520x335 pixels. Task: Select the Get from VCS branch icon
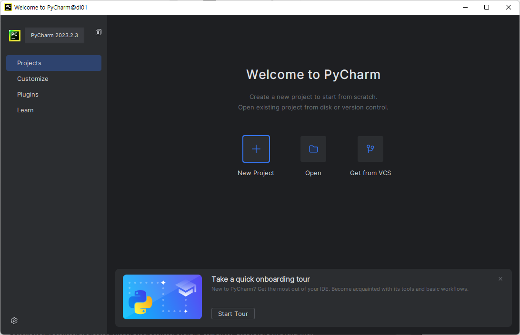(x=370, y=148)
